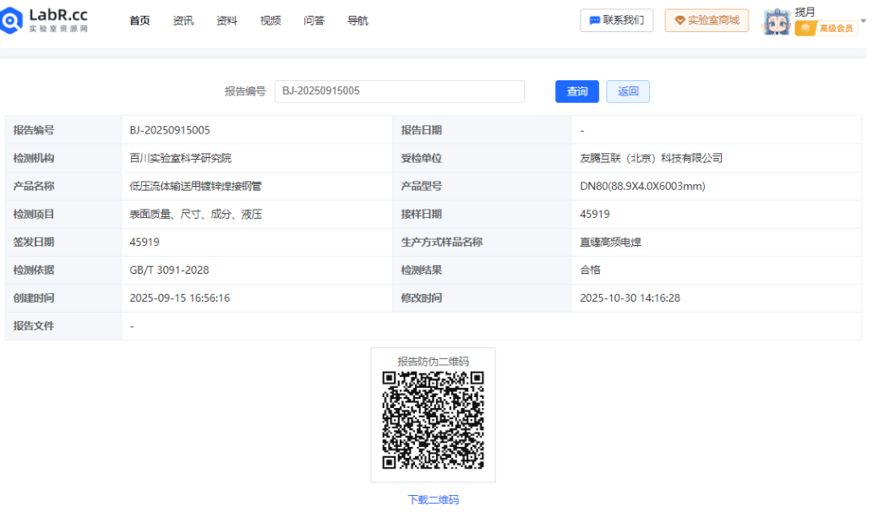
Task: Select report number value BJ-20250915005 cell
Action: (x=170, y=130)
